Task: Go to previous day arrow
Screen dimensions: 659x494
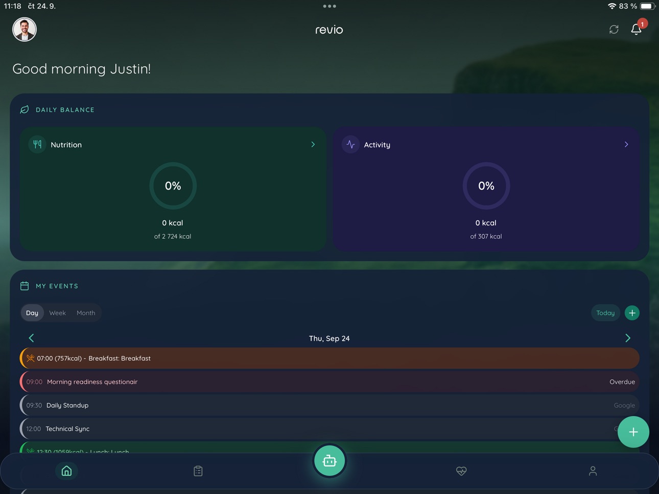Action: [31, 338]
